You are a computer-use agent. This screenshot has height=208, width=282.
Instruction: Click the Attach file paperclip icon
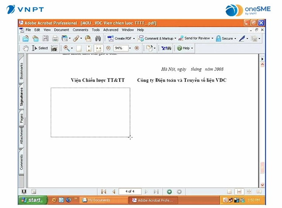[x=76, y=39]
